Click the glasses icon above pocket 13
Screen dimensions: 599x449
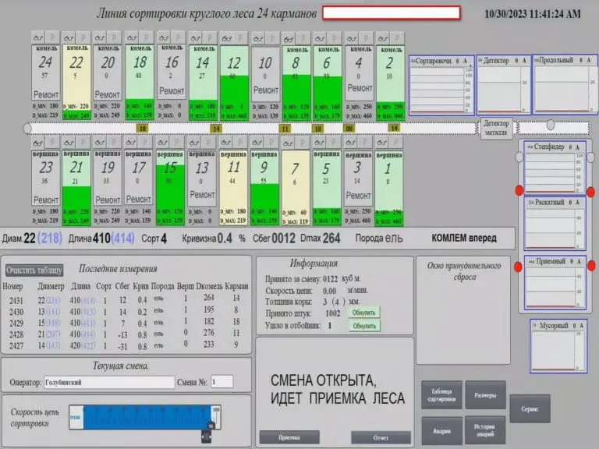point(194,143)
